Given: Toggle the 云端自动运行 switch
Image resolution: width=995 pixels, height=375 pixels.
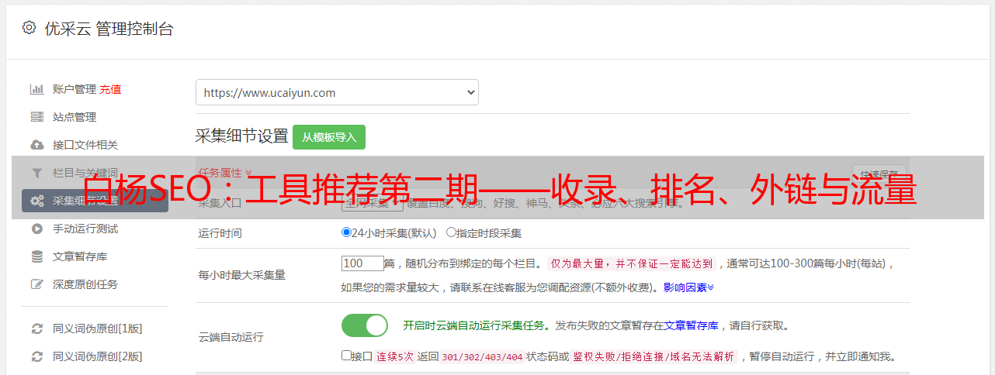Looking at the screenshot, I should (x=365, y=325).
